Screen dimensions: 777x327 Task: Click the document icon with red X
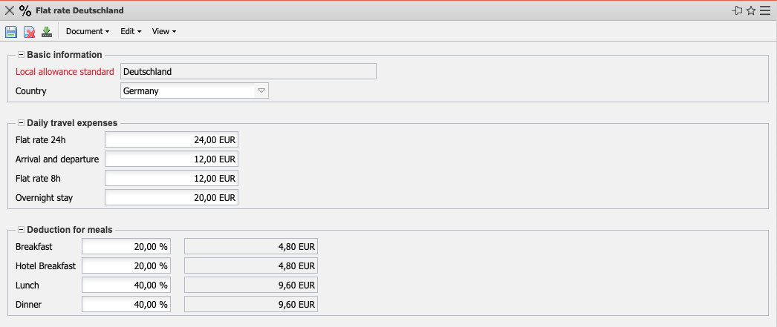tap(29, 31)
